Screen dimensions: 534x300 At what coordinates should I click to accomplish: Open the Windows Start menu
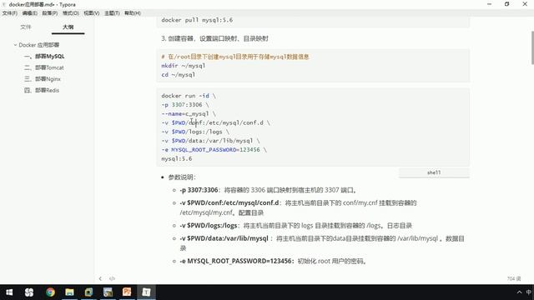tap(9, 292)
